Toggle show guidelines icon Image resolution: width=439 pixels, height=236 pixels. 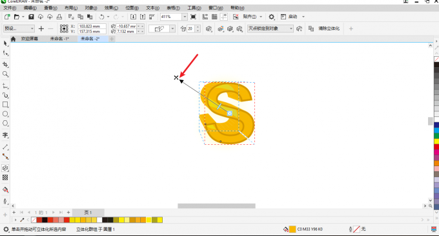224,17
